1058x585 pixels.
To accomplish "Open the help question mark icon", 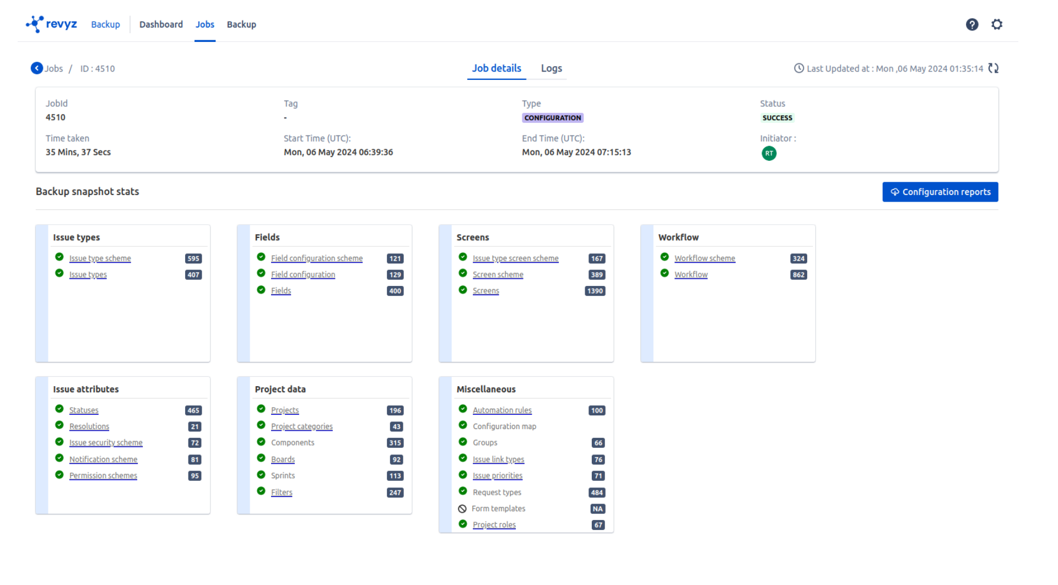I will coord(972,24).
